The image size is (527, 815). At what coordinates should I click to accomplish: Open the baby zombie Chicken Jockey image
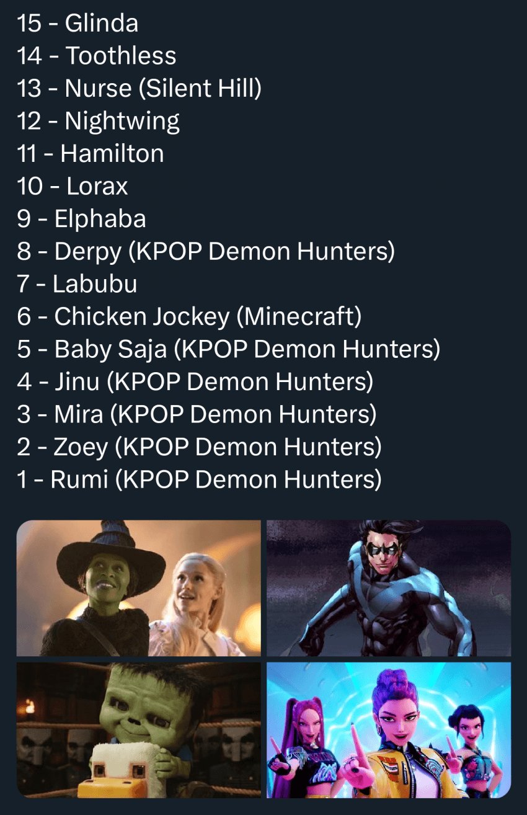pyautogui.click(x=139, y=729)
